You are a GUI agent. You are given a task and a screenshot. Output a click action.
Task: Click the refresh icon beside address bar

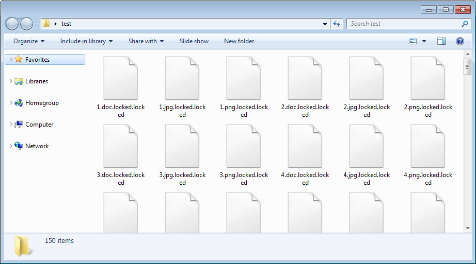pos(337,24)
